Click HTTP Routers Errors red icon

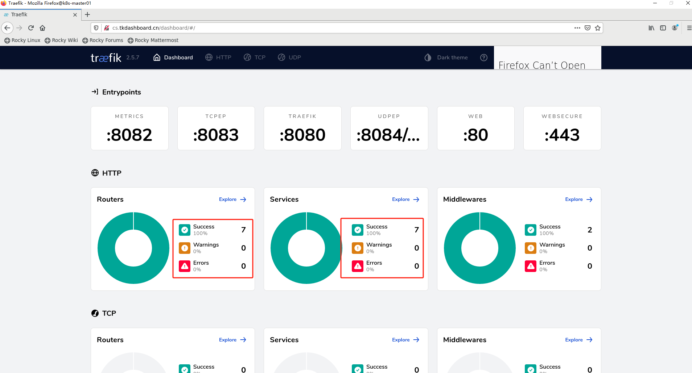[x=185, y=266]
